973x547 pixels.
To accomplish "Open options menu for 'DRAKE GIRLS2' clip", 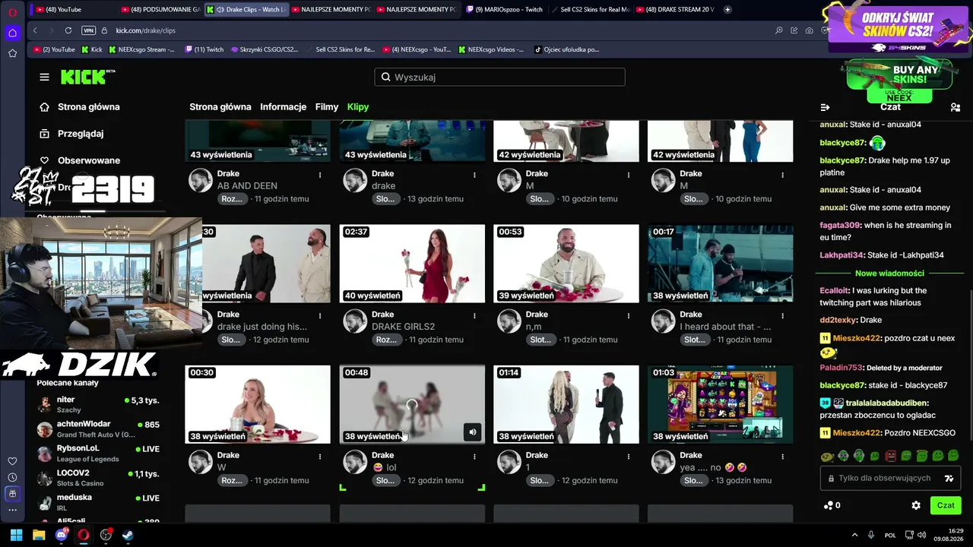I will point(474,315).
